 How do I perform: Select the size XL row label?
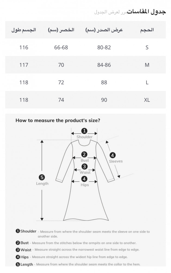point(147,100)
